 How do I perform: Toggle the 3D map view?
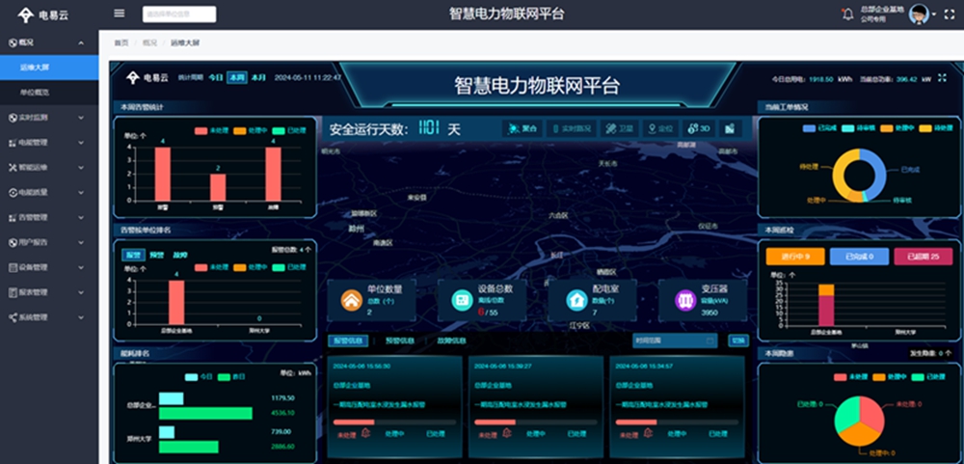tap(698, 128)
